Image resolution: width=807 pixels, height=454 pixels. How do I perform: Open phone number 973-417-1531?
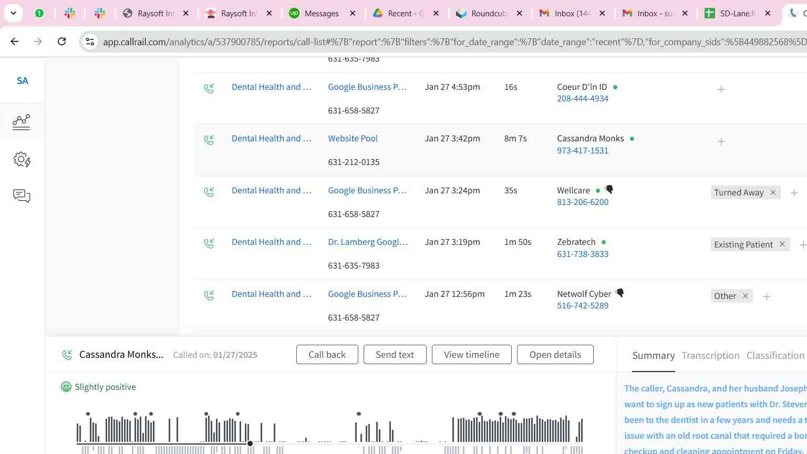[583, 150]
